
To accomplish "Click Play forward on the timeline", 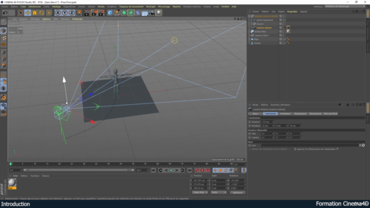I will point(172,170).
